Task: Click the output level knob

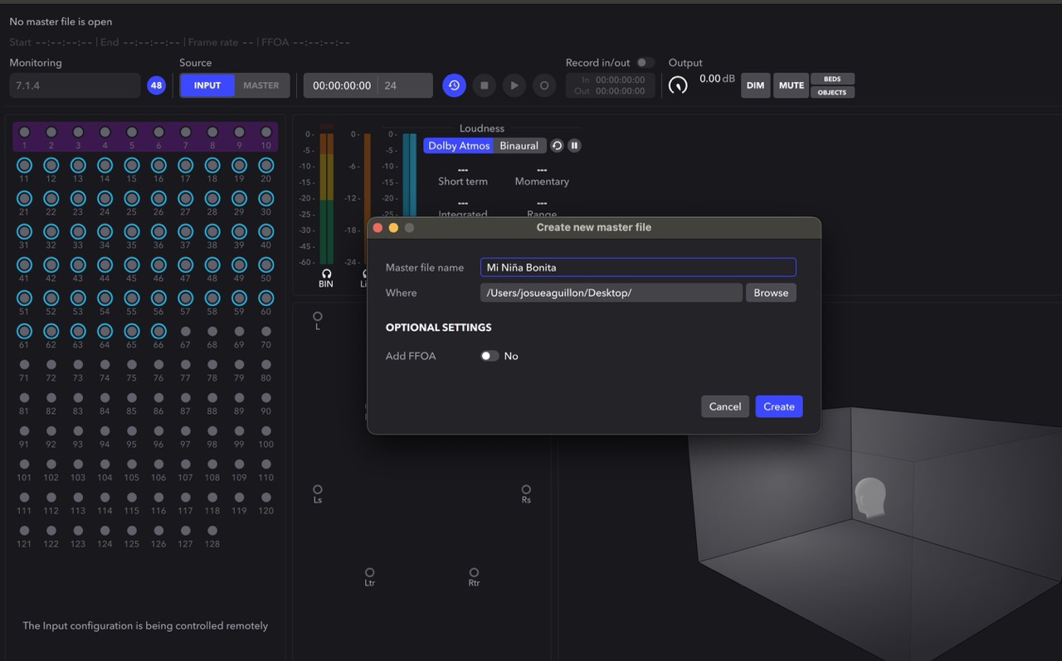Action: pos(678,85)
